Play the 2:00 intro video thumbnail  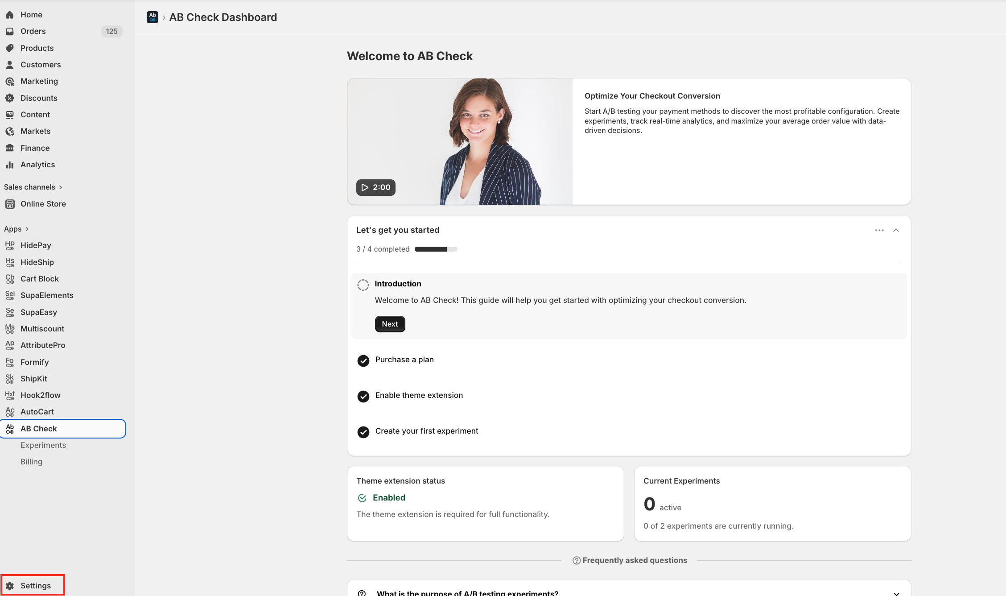(375, 187)
